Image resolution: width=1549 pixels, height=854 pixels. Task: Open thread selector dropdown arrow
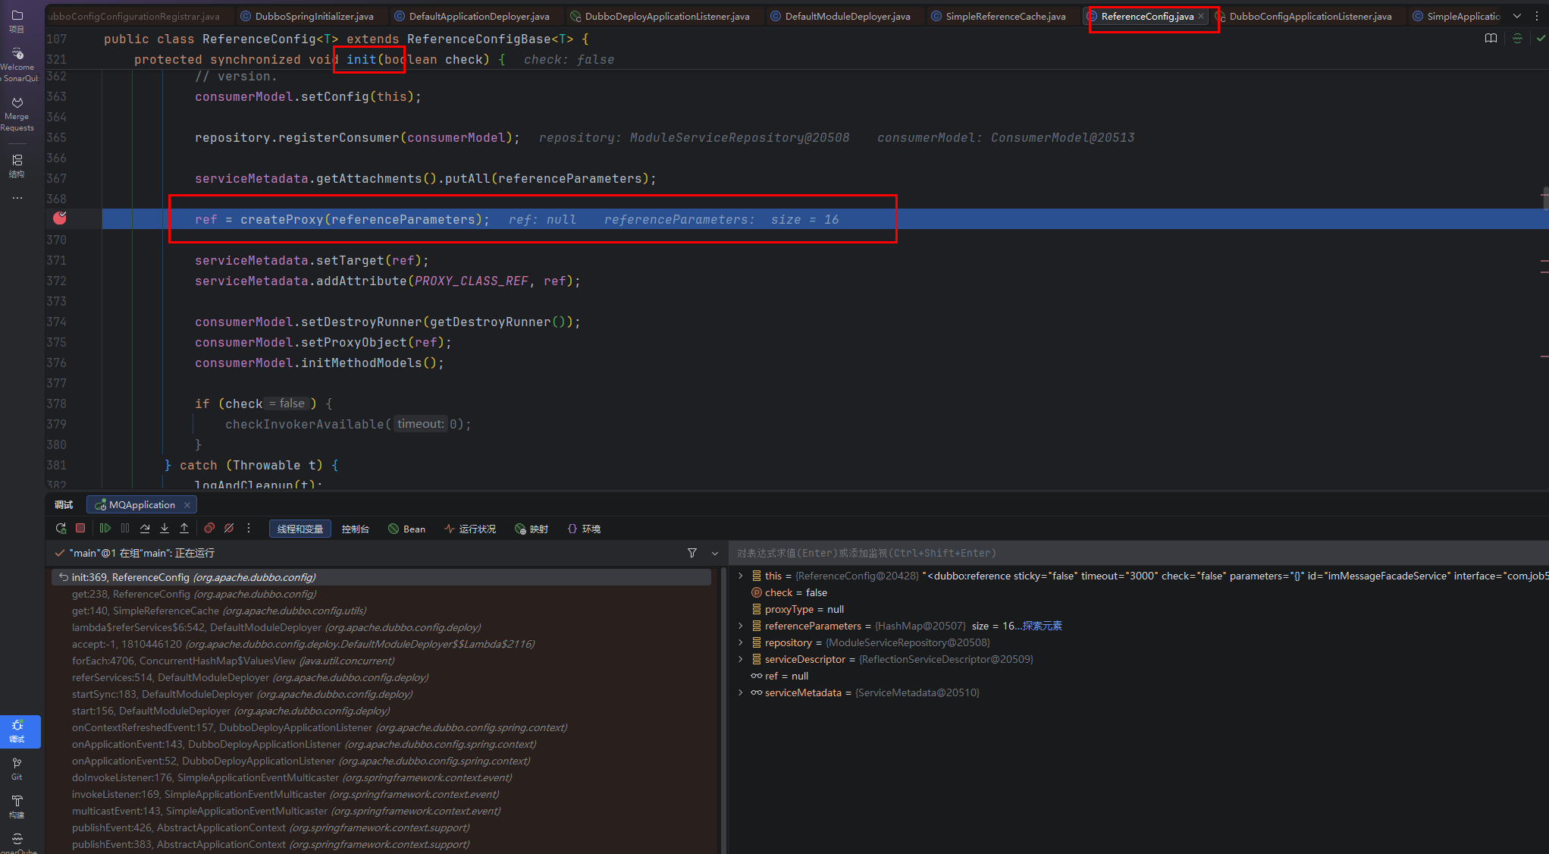(x=714, y=554)
